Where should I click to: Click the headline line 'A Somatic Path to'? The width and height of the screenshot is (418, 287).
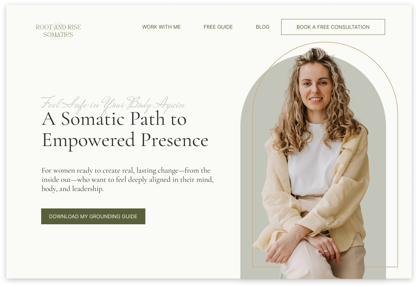coord(114,119)
